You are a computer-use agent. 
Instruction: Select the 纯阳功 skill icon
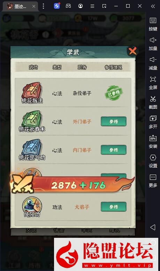[x=32, y=205]
